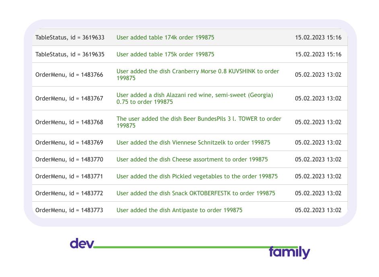The height and width of the screenshot is (277, 379).
Task: Click the timestamp in the Antipaste row
Action: (x=318, y=210)
